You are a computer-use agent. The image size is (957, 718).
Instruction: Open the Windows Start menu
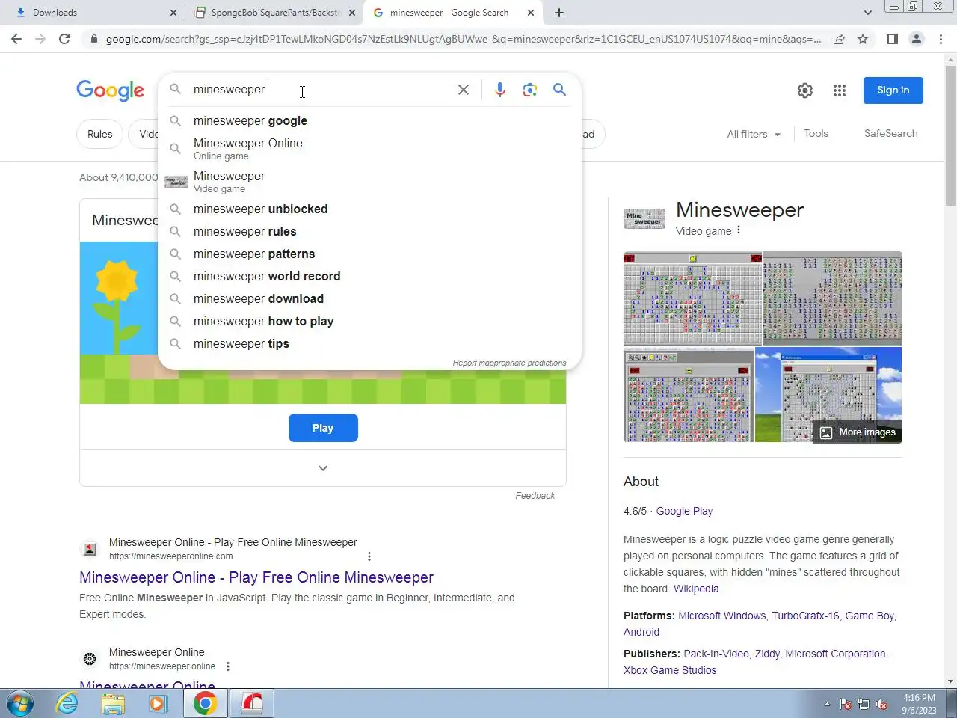19,704
